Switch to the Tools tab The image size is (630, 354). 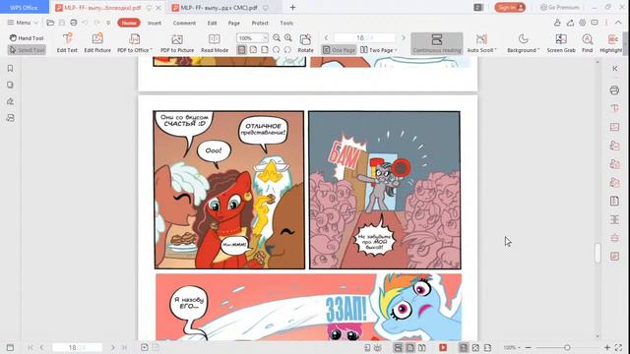pyautogui.click(x=286, y=23)
